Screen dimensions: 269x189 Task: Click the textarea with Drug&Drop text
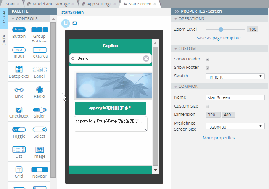coord(111,124)
